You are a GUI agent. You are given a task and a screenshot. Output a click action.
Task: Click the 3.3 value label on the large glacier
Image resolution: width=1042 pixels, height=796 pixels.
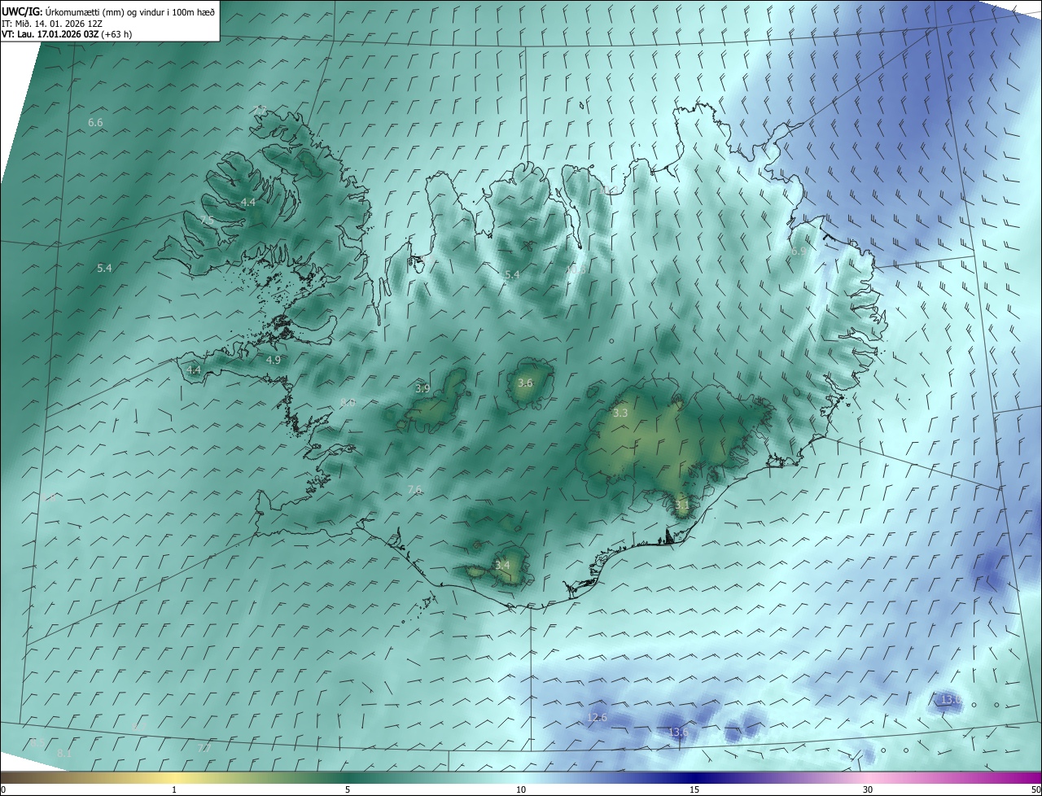(620, 413)
